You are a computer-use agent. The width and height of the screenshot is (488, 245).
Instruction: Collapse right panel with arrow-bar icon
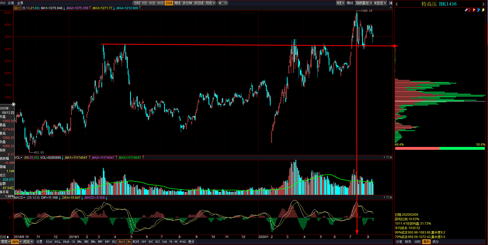(390, 3)
